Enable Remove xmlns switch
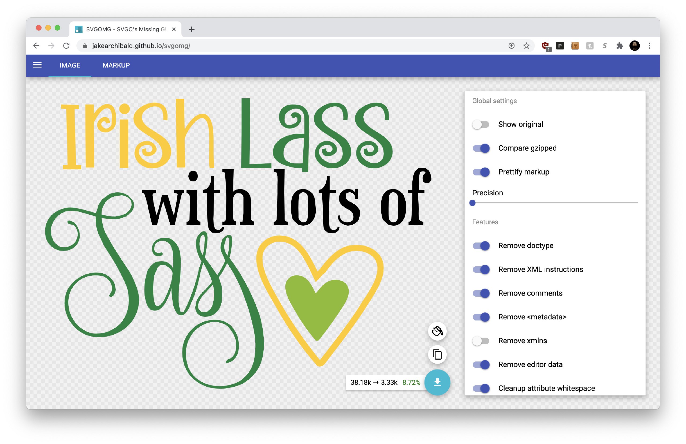The height and width of the screenshot is (444, 686). click(481, 341)
